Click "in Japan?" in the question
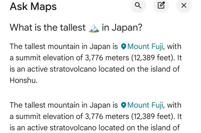This screenshot has height=133, width=201. pyautogui.click(x=122, y=28)
